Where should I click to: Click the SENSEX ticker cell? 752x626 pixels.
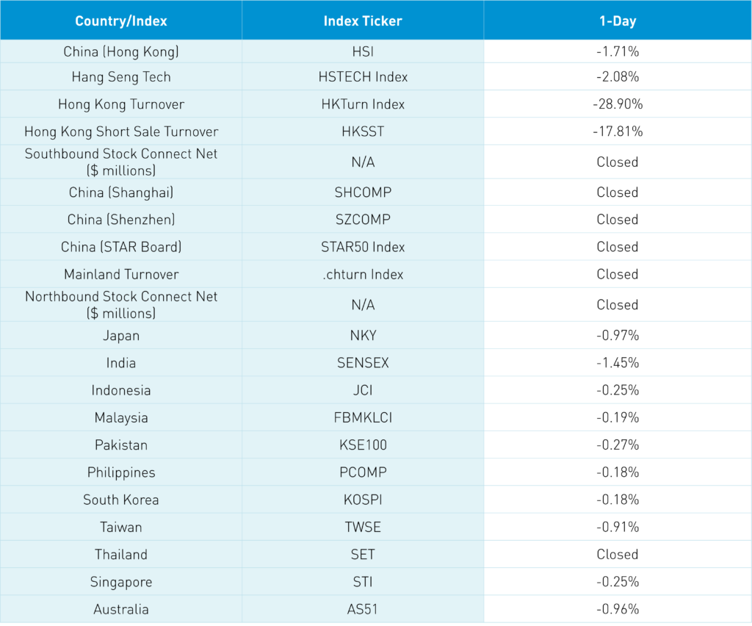(363, 363)
